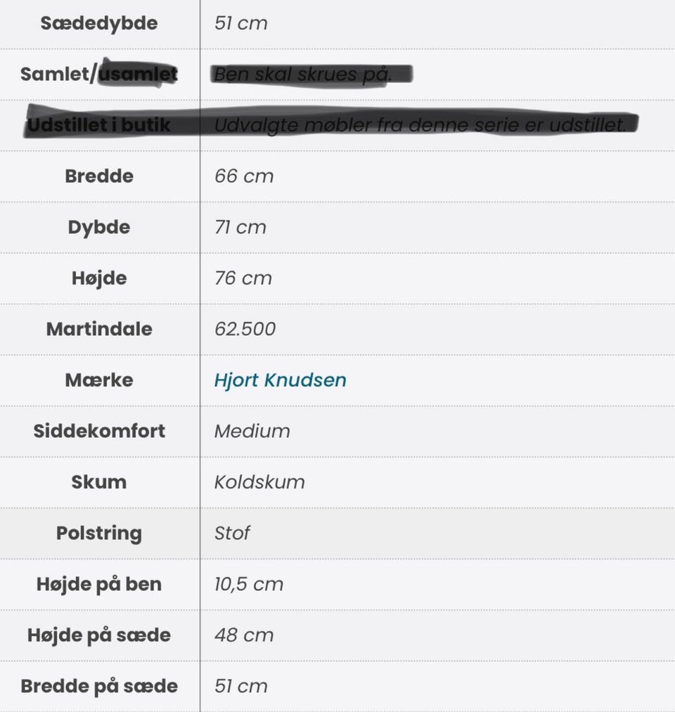Open the Hjort Knudsen brand link
The width and height of the screenshot is (675, 712).
(x=281, y=380)
